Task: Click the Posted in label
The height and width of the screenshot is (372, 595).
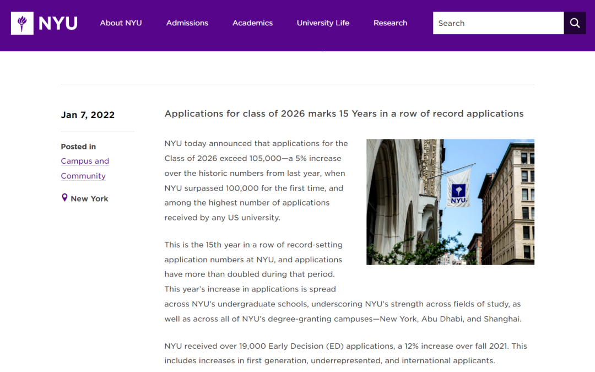Action: [x=78, y=147]
